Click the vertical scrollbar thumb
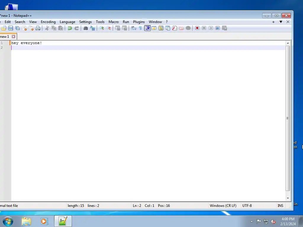Screen dimensions: 303x227 pyautogui.click(x=288, y=118)
